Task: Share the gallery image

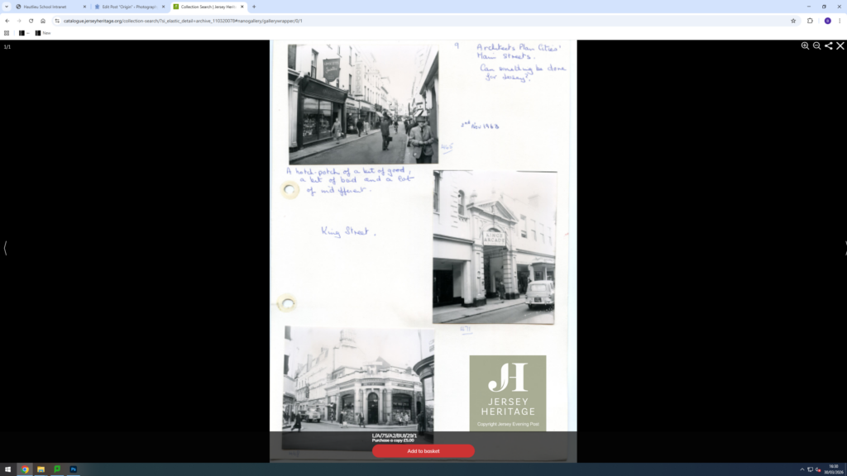Action: click(829, 46)
